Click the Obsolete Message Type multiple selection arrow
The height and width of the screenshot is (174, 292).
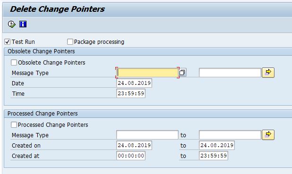pos(268,73)
